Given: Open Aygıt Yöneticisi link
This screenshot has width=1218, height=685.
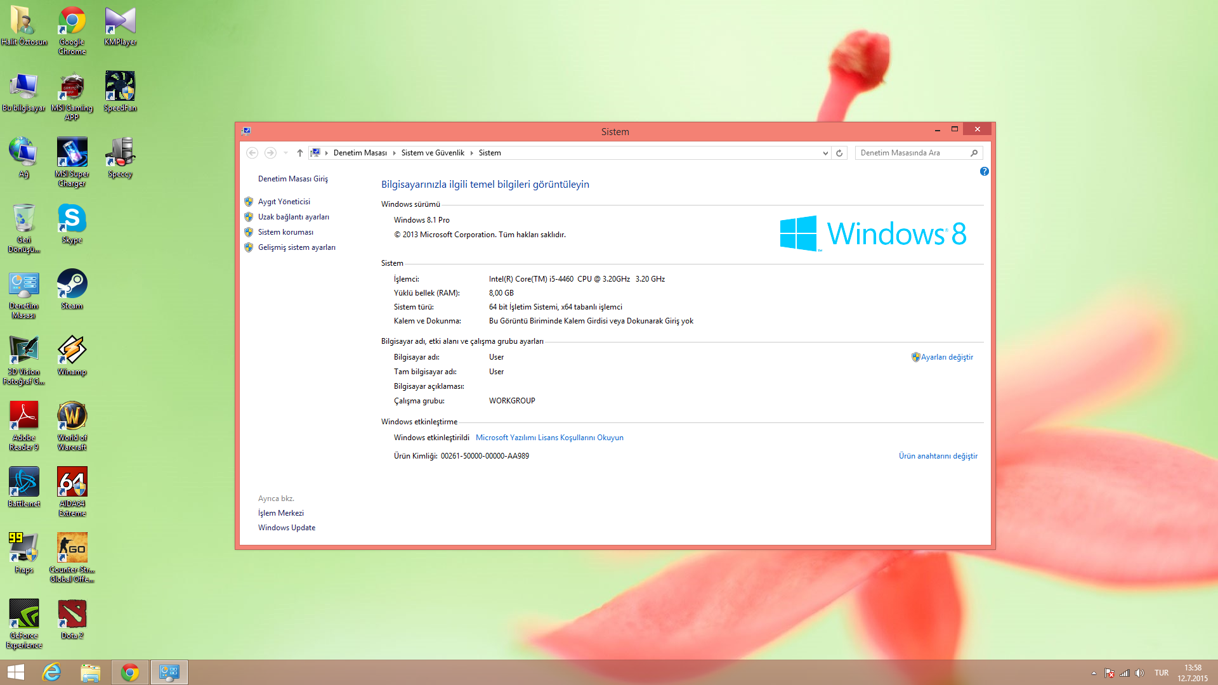Looking at the screenshot, I should (284, 202).
